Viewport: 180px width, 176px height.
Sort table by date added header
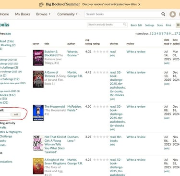[x=176, y=42]
